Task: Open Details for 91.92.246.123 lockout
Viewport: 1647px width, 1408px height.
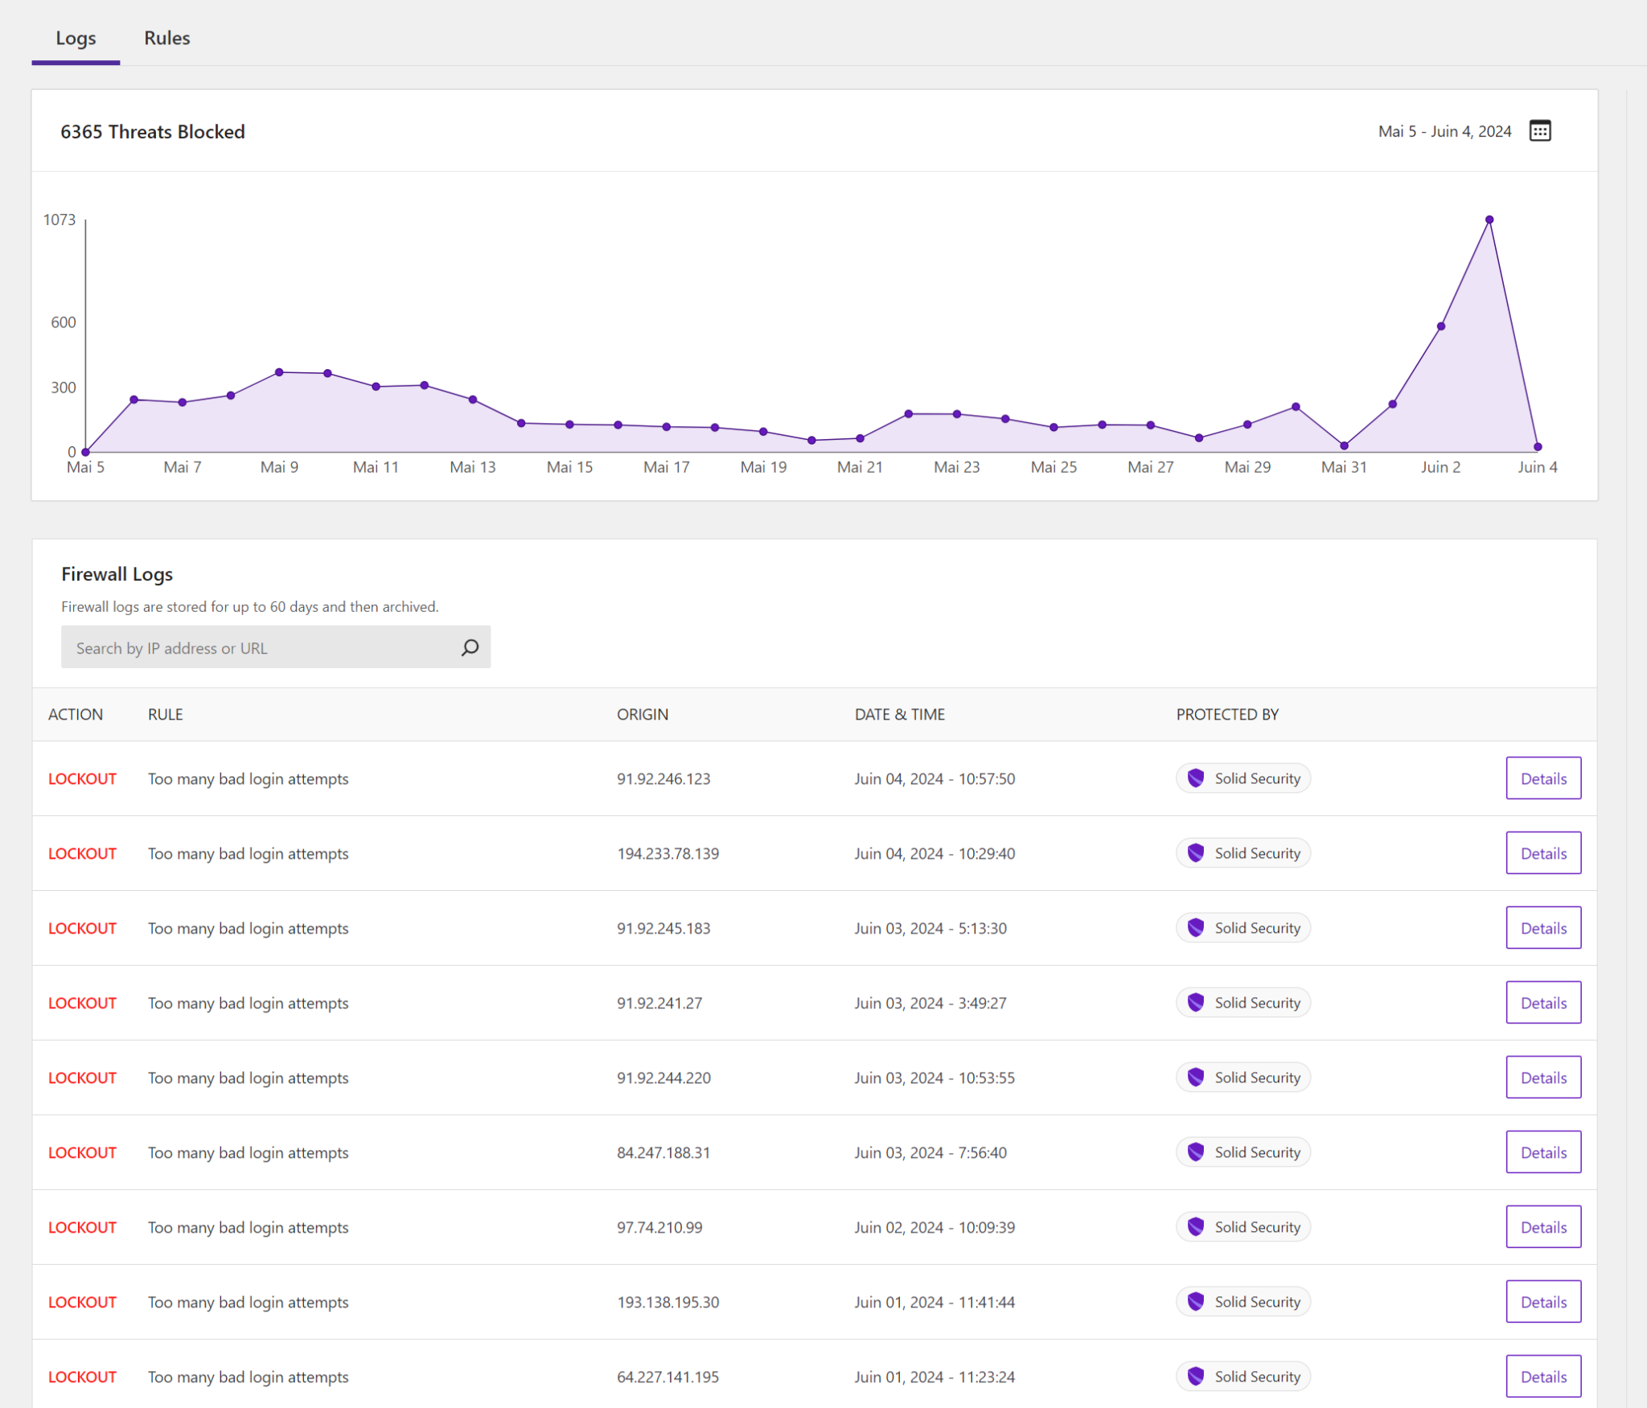Action: coord(1542,778)
